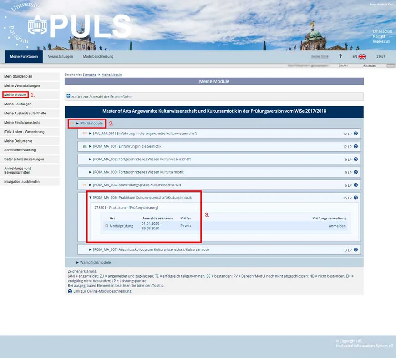The image size is (396, 358).
Task: Click the '3 LP' credits value
Action: coord(348,250)
